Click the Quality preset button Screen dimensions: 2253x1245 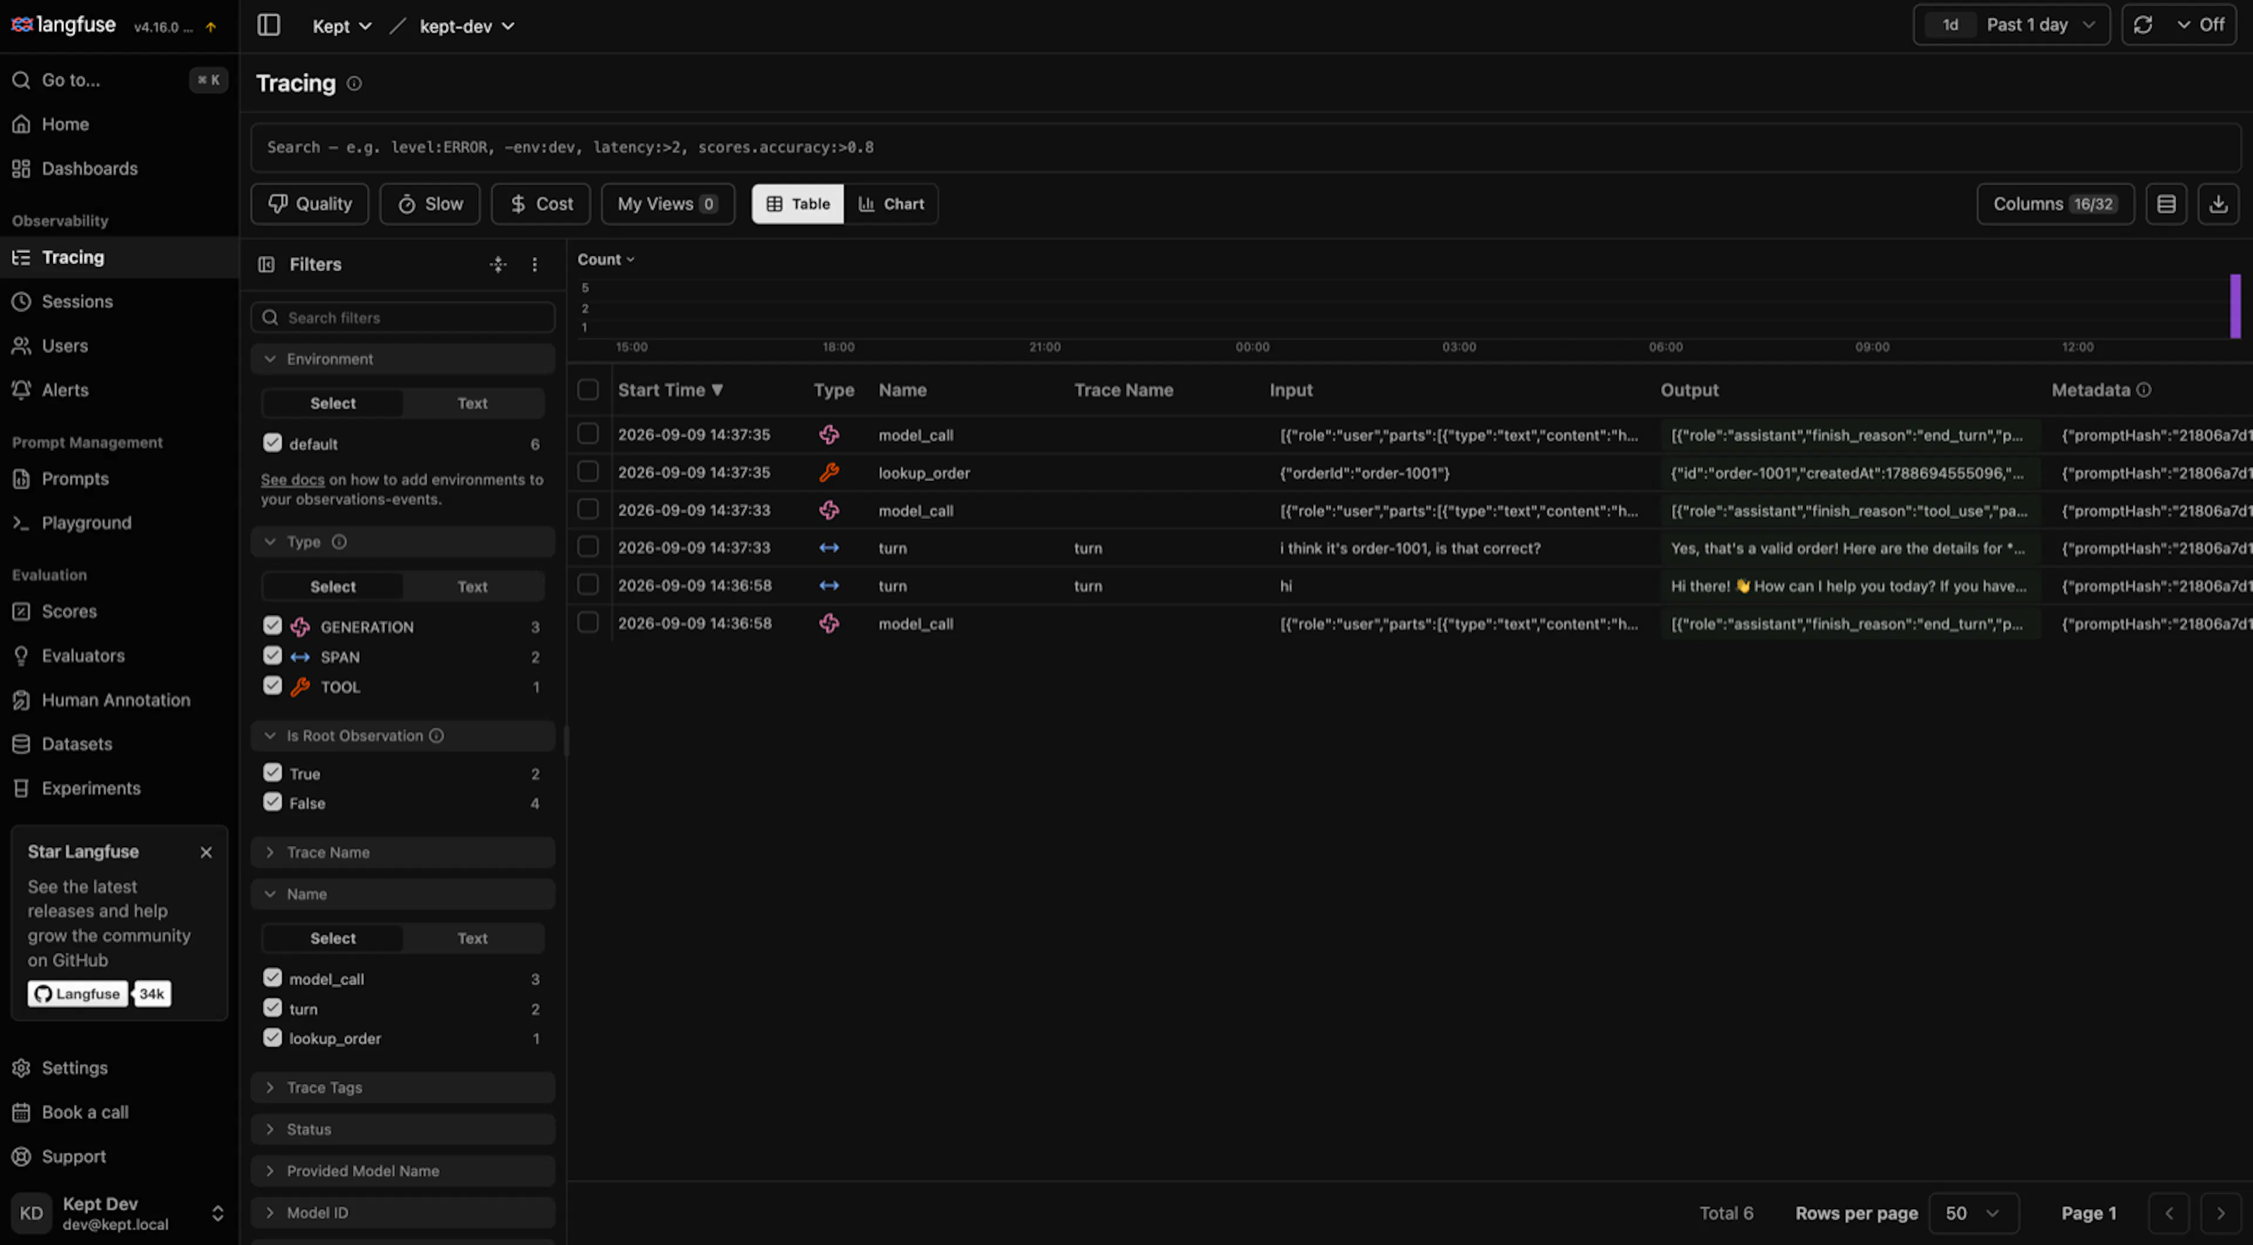pos(310,204)
